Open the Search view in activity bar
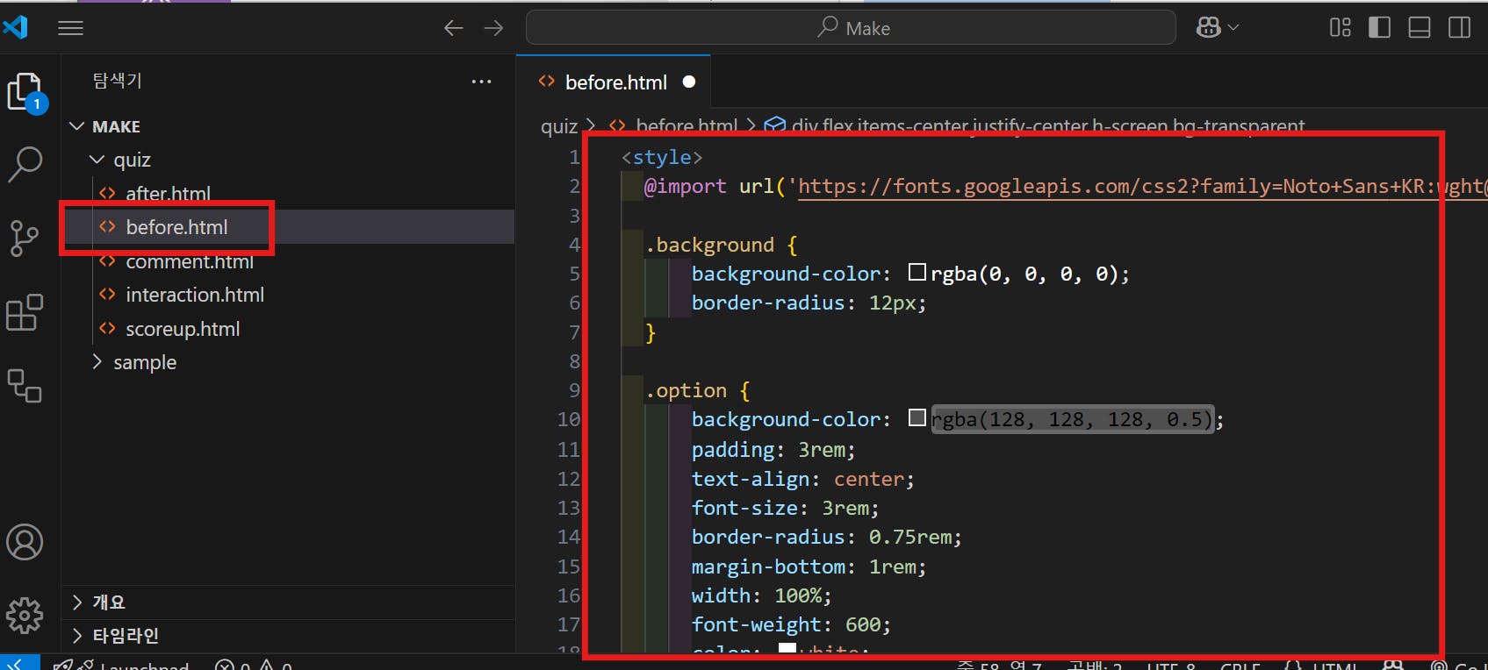The image size is (1488, 670). pyautogui.click(x=25, y=163)
